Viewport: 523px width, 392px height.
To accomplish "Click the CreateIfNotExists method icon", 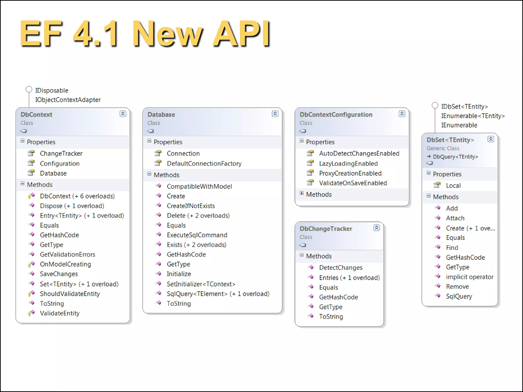I will point(158,205).
